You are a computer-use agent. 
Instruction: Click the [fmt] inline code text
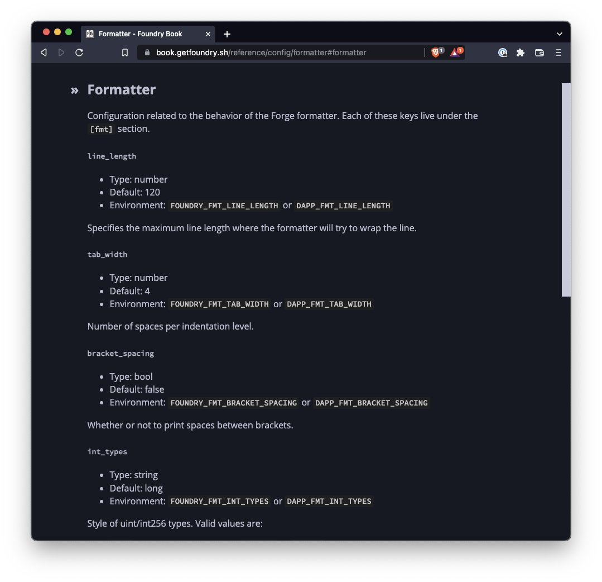click(x=101, y=129)
